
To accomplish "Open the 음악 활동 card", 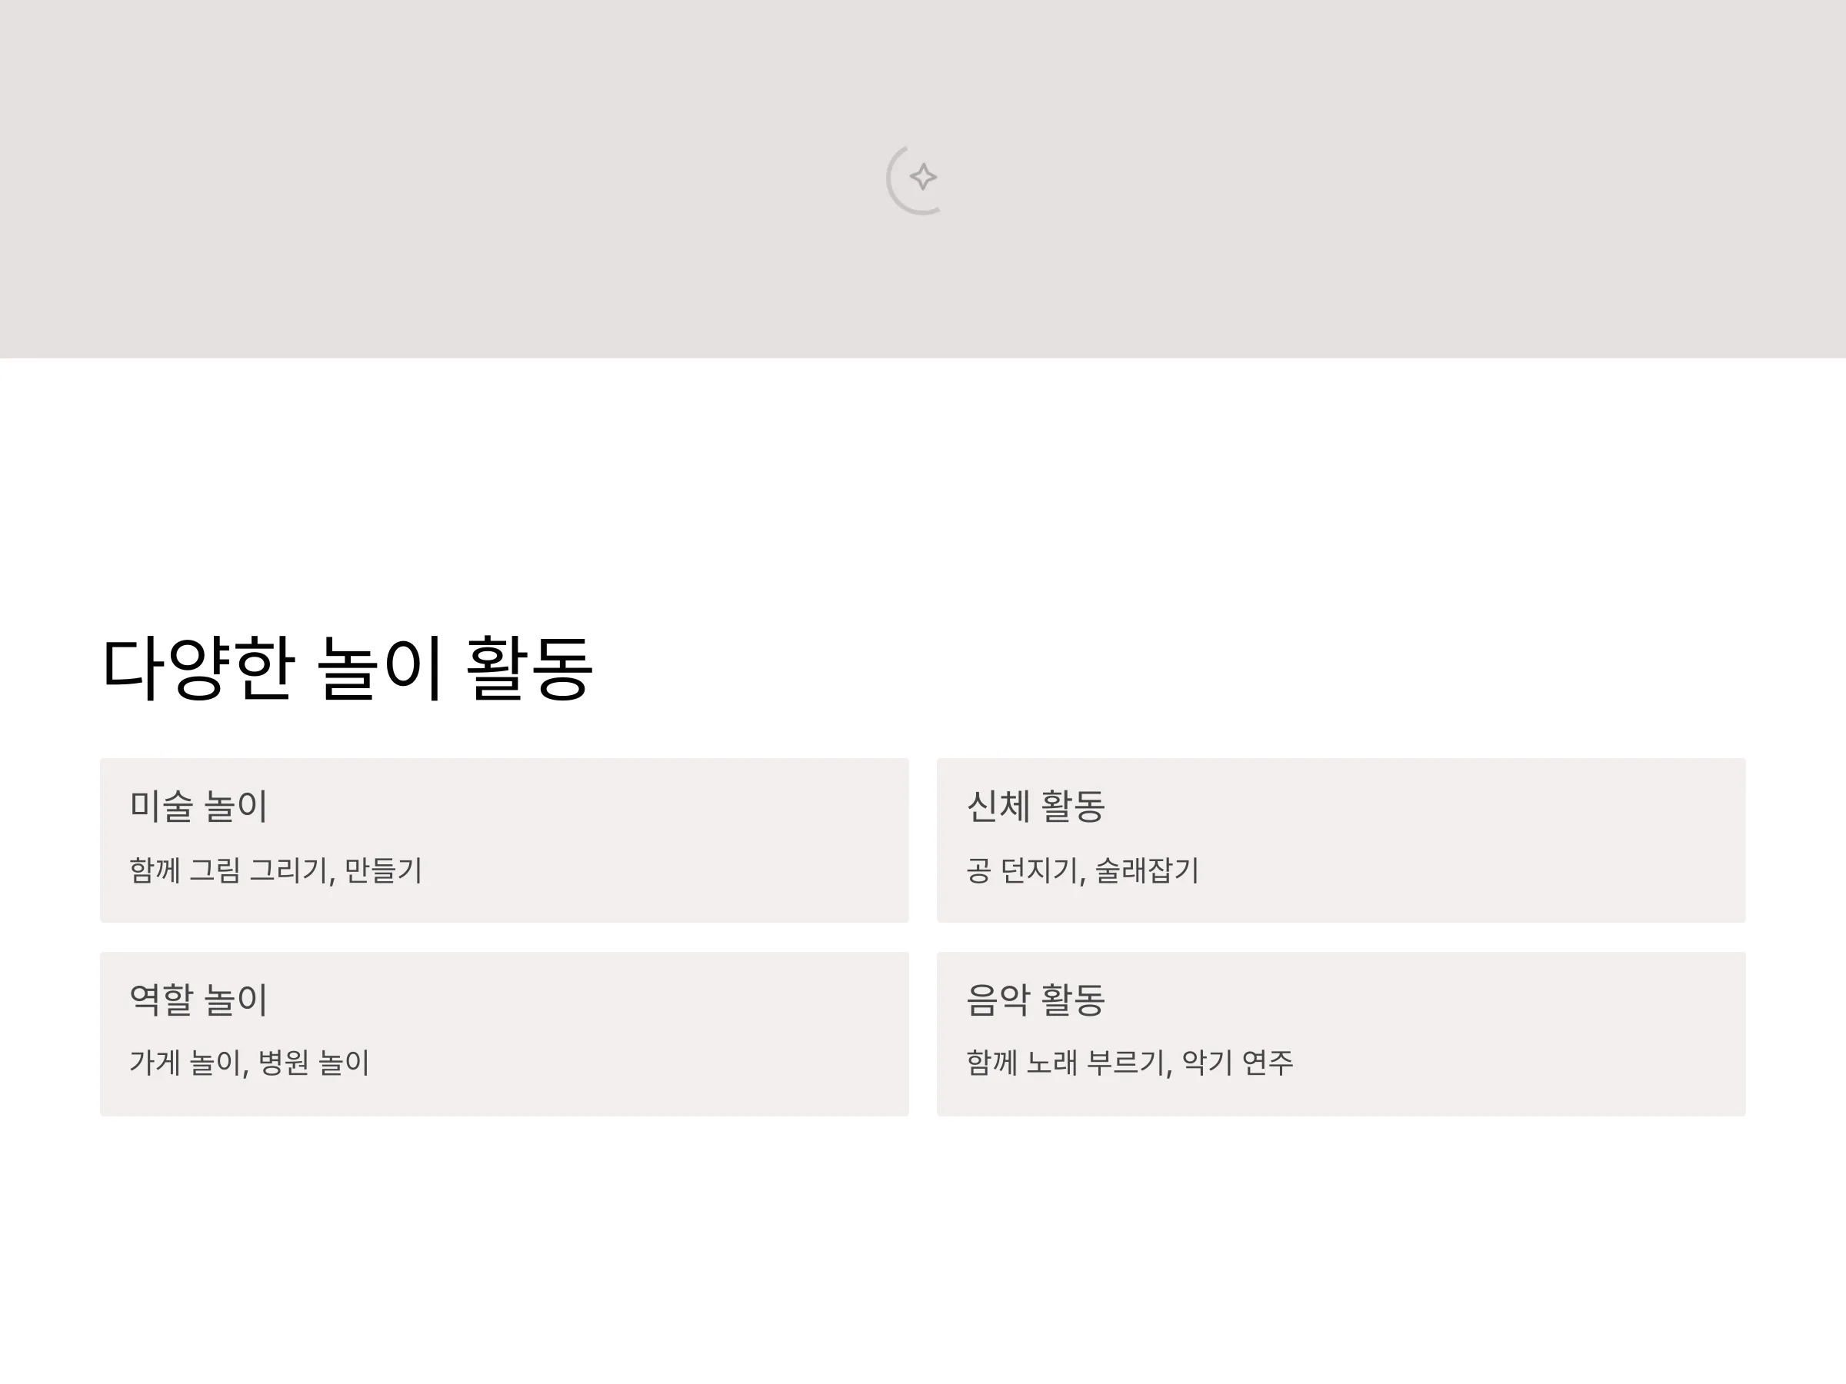I will [x=1341, y=1033].
